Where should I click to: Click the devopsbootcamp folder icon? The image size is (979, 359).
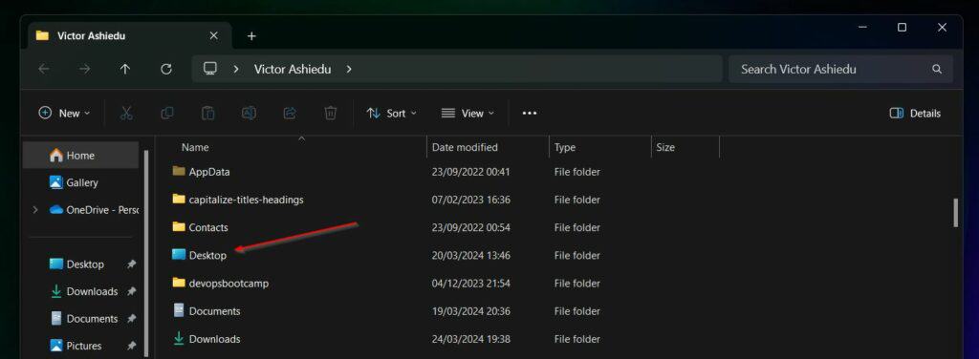(179, 283)
